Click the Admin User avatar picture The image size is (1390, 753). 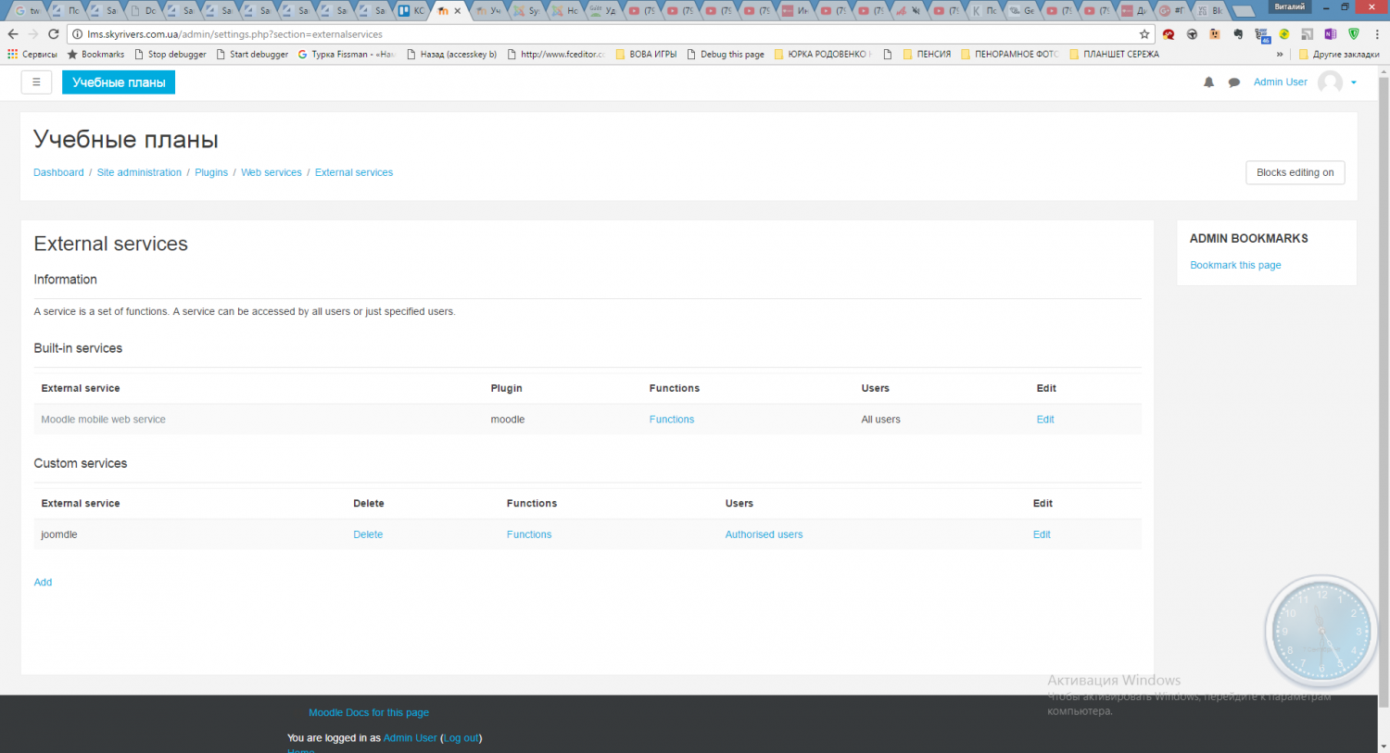coord(1330,82)
